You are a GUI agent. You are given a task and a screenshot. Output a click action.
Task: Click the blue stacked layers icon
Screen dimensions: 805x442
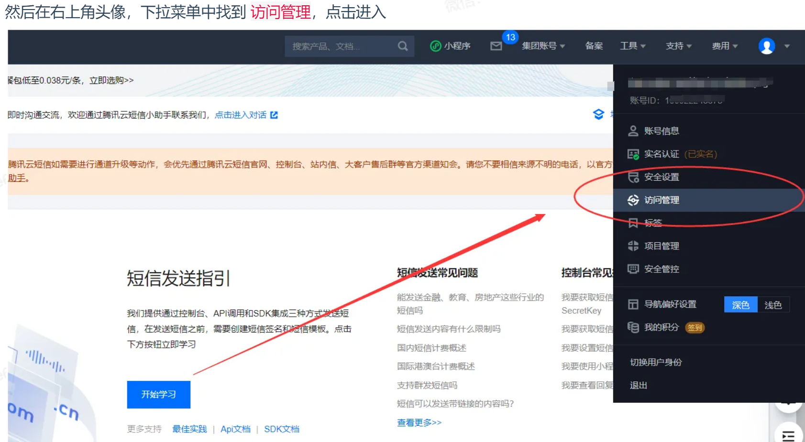[x=598, y=114]
